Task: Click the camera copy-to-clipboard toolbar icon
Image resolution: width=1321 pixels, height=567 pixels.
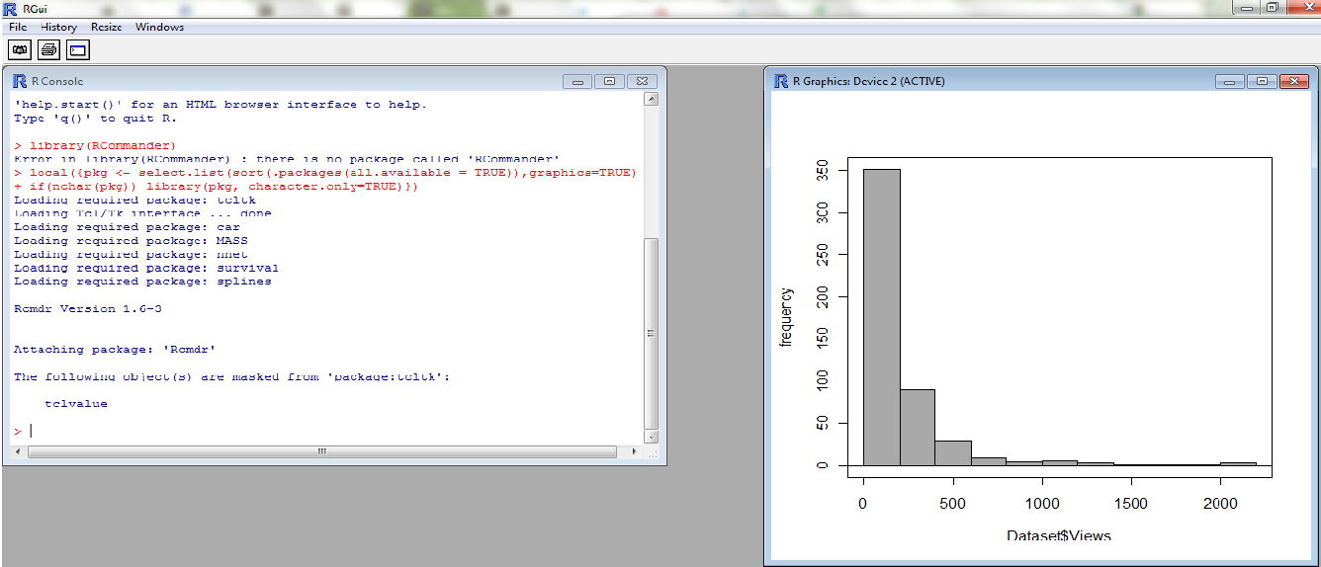Action: 20,48
